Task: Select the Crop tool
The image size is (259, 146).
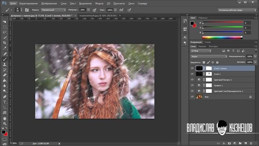Action: click(x=4, y=43)
